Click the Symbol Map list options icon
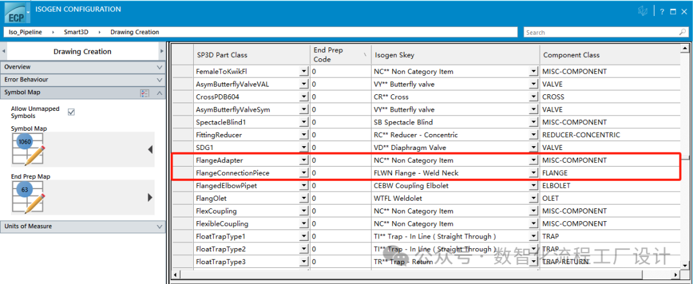The image size is (693, 284). tap(144, 93)
